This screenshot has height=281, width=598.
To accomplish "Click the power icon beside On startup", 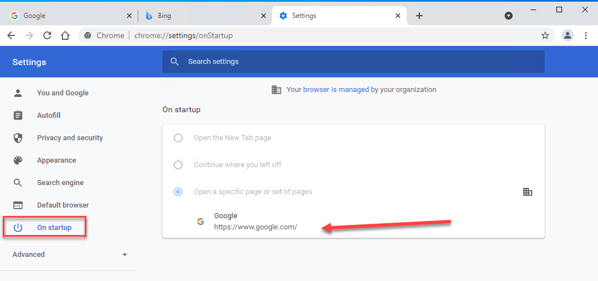I will pos(18,228).
